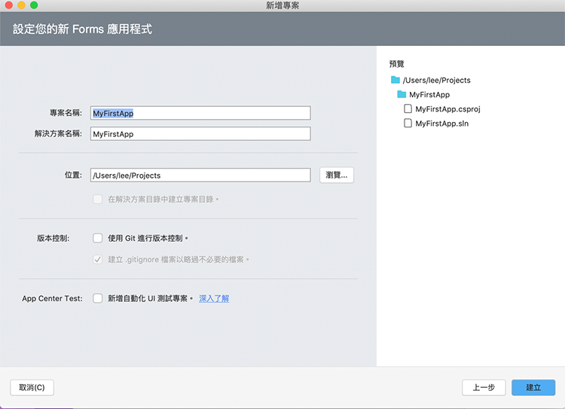The height and width of the screenshot is (409, 565).
Task: Click the 預覽 heading text
Action: (397, 64)
